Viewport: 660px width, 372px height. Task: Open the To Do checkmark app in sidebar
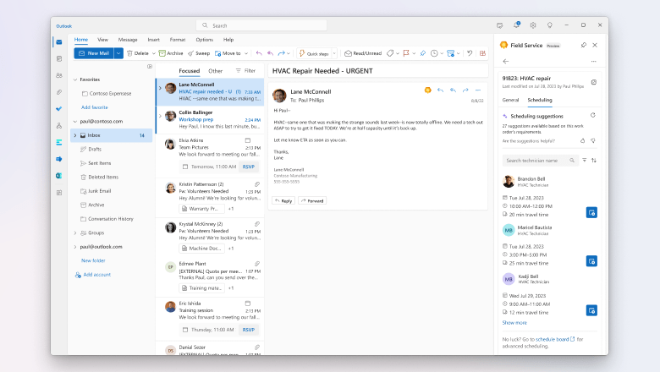pos(59,108)
